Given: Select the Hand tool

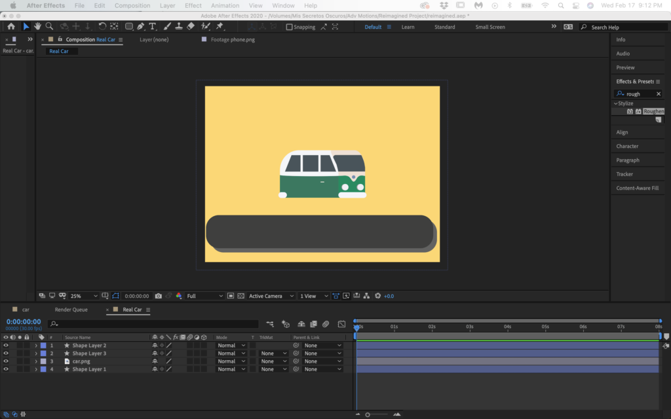Looking at the screenshot, I should 38,27.
